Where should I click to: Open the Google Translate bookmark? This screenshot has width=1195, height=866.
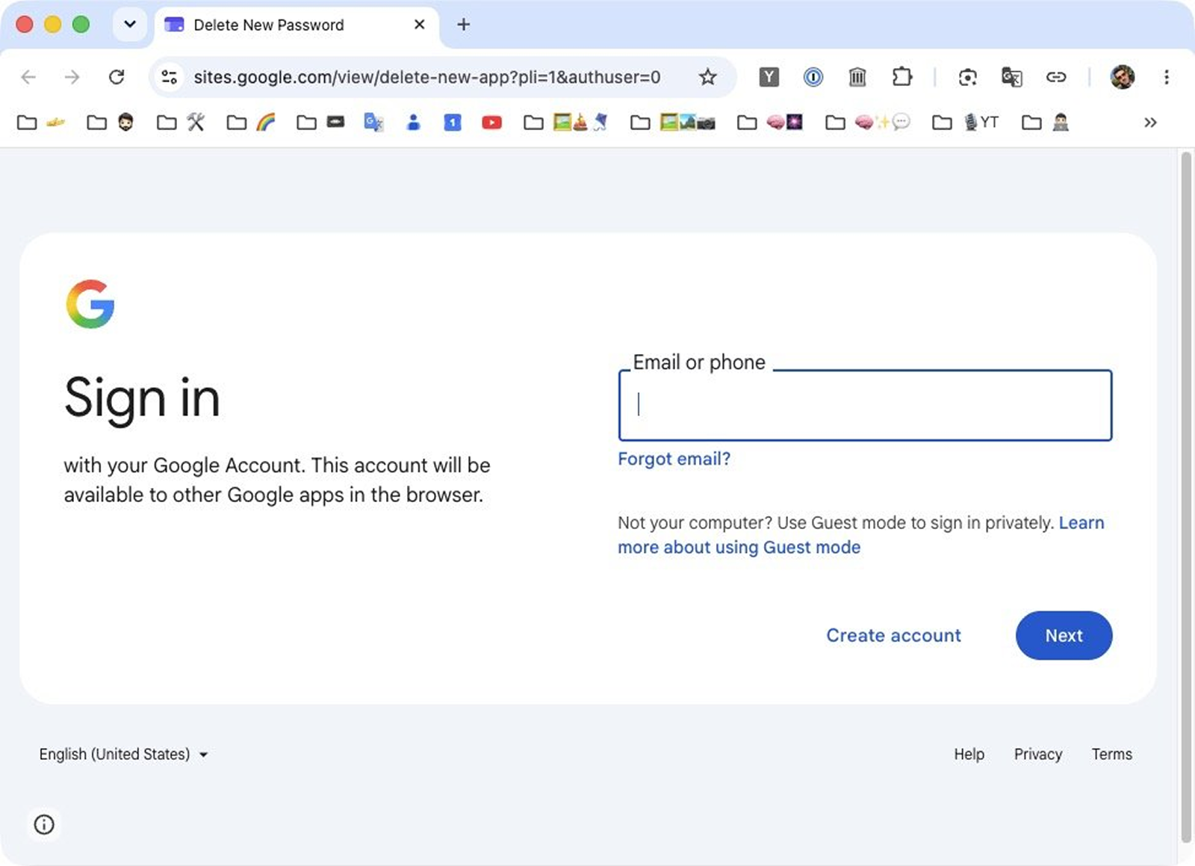pyautogui.click(x=373, y=123)
